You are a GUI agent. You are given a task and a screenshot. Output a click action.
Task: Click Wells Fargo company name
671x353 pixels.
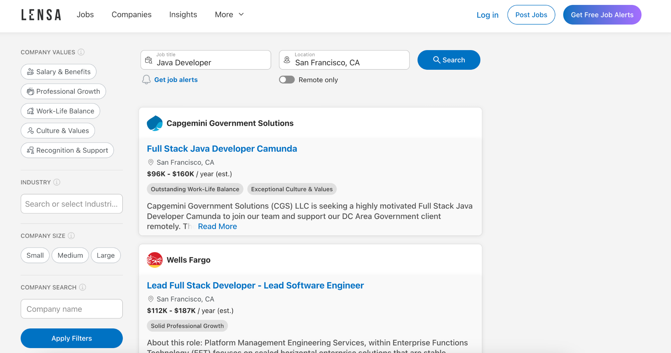[x=188, y=260]
